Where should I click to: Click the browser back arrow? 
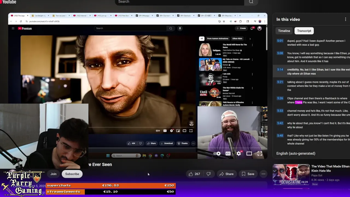pos(11,21)
